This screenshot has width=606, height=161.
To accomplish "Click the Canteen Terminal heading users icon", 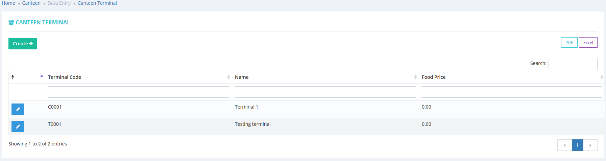I will (11, 22).
